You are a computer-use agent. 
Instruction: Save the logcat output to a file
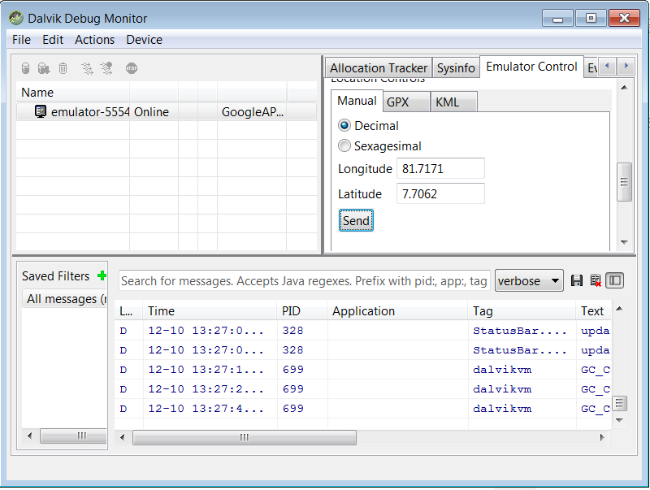click(x=577, y=280)
